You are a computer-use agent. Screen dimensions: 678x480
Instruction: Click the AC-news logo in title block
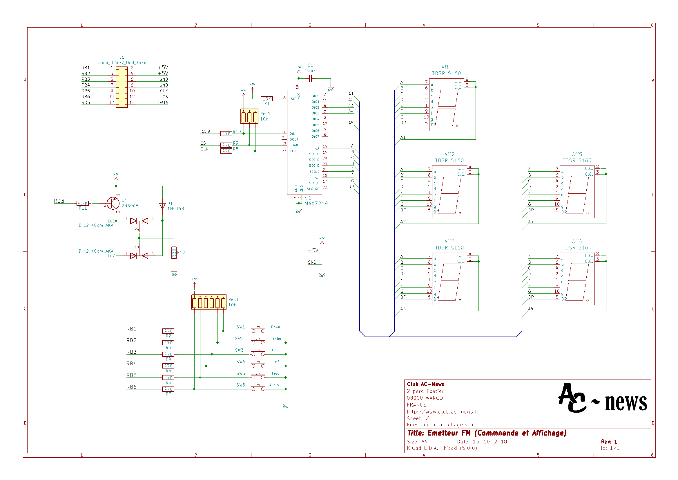point(602,398)
